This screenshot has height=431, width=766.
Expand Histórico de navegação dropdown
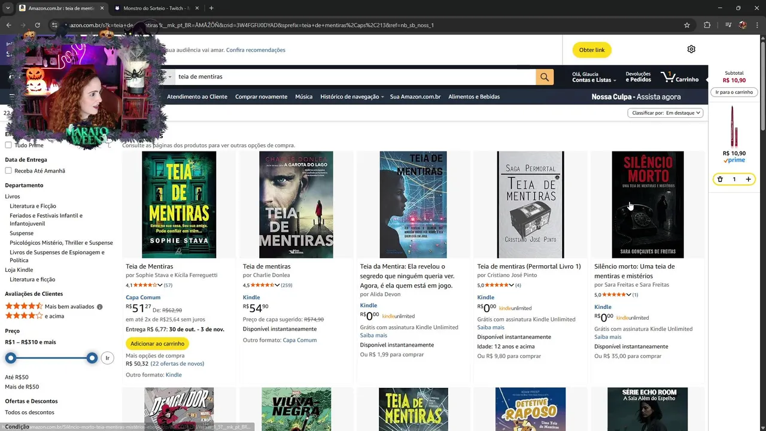click(x=351, y=96)
